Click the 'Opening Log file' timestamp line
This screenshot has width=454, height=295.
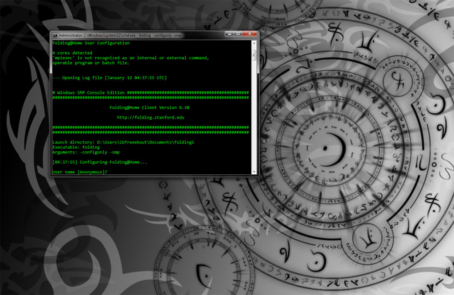click(110, 78)
